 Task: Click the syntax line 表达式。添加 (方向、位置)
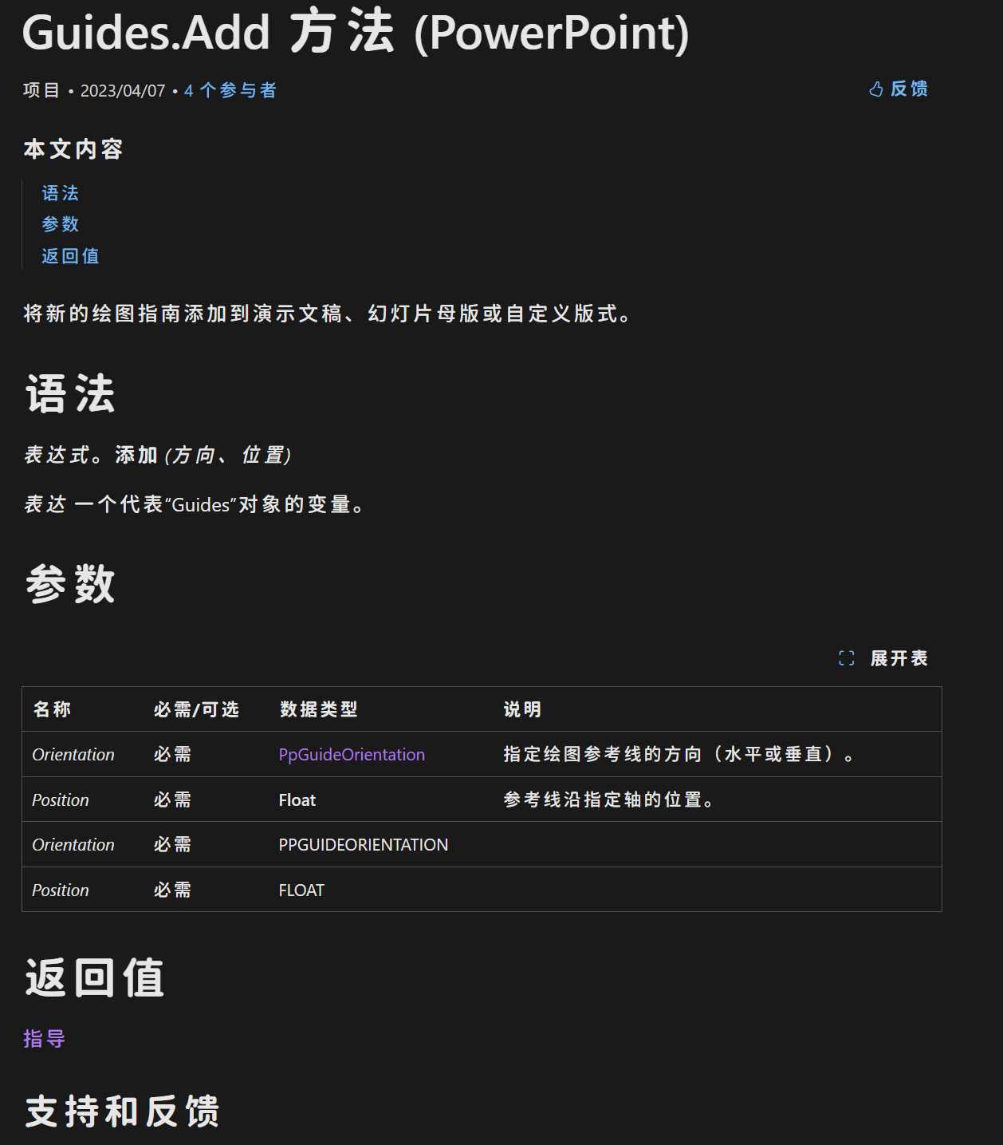158,456
